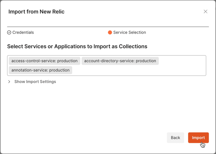Select the Service Selection step label
The height and width of the screenshot is (154, 216).
130,32
